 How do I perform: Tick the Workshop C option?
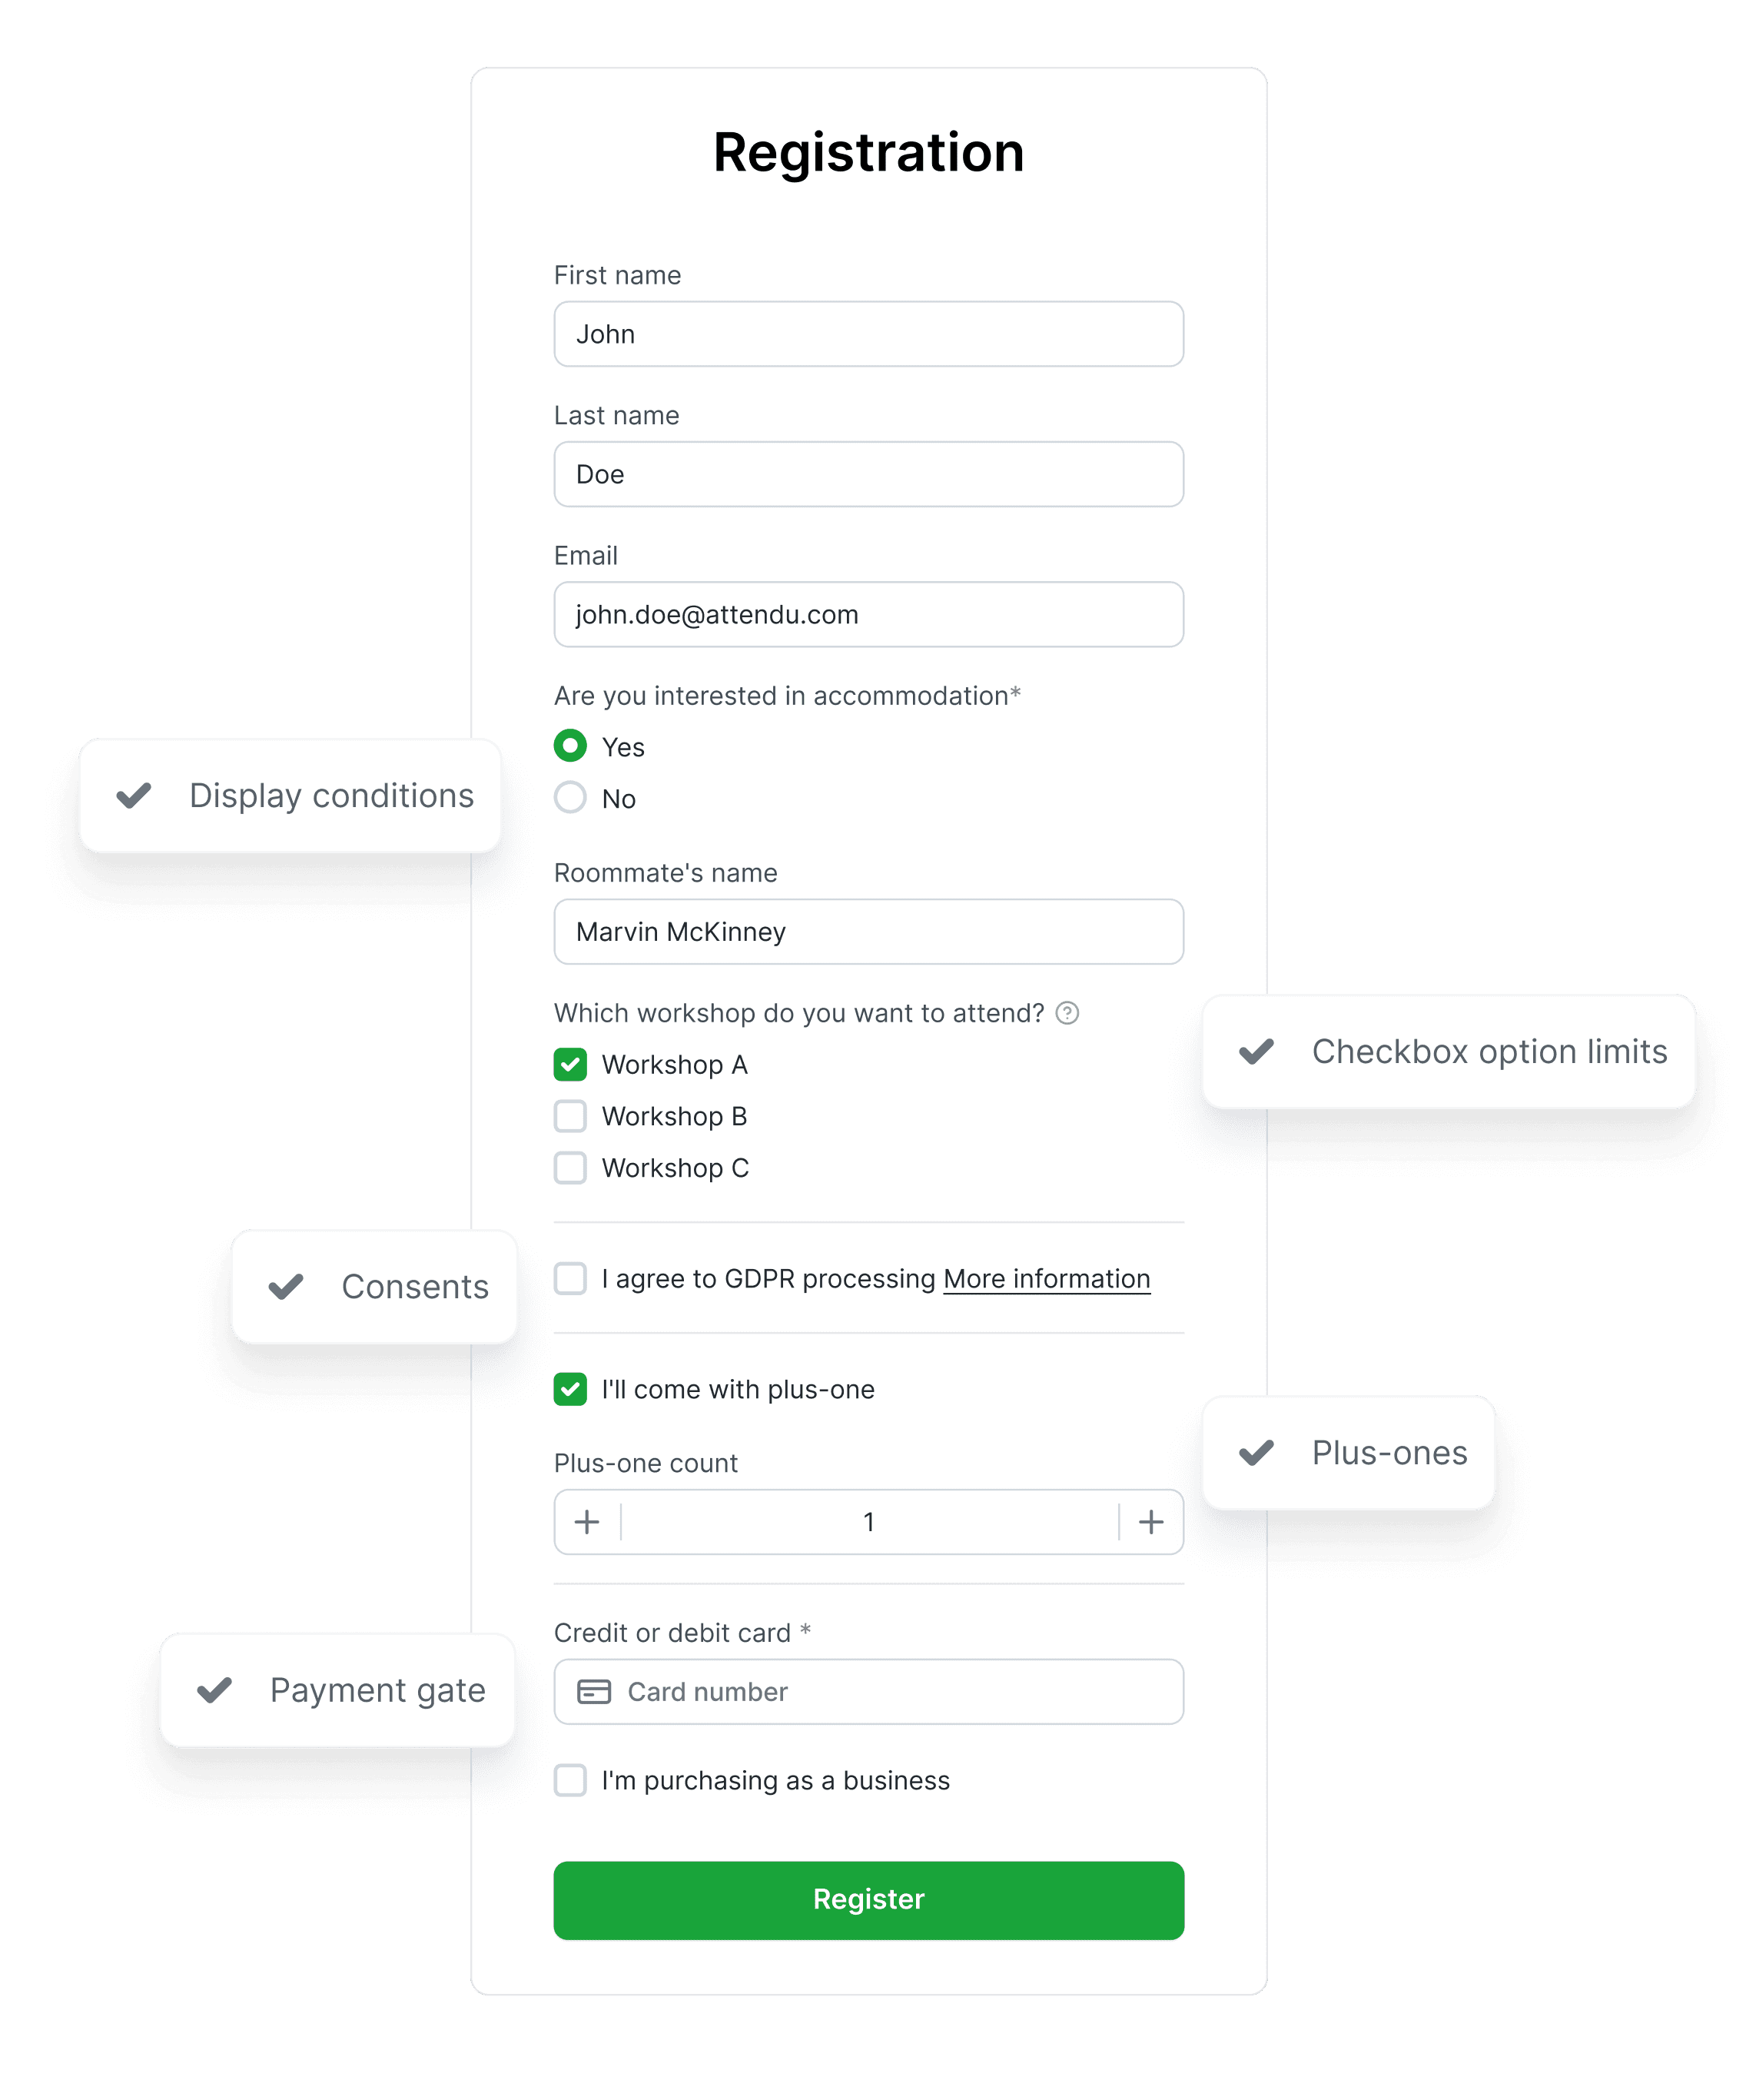(570, 1168)
